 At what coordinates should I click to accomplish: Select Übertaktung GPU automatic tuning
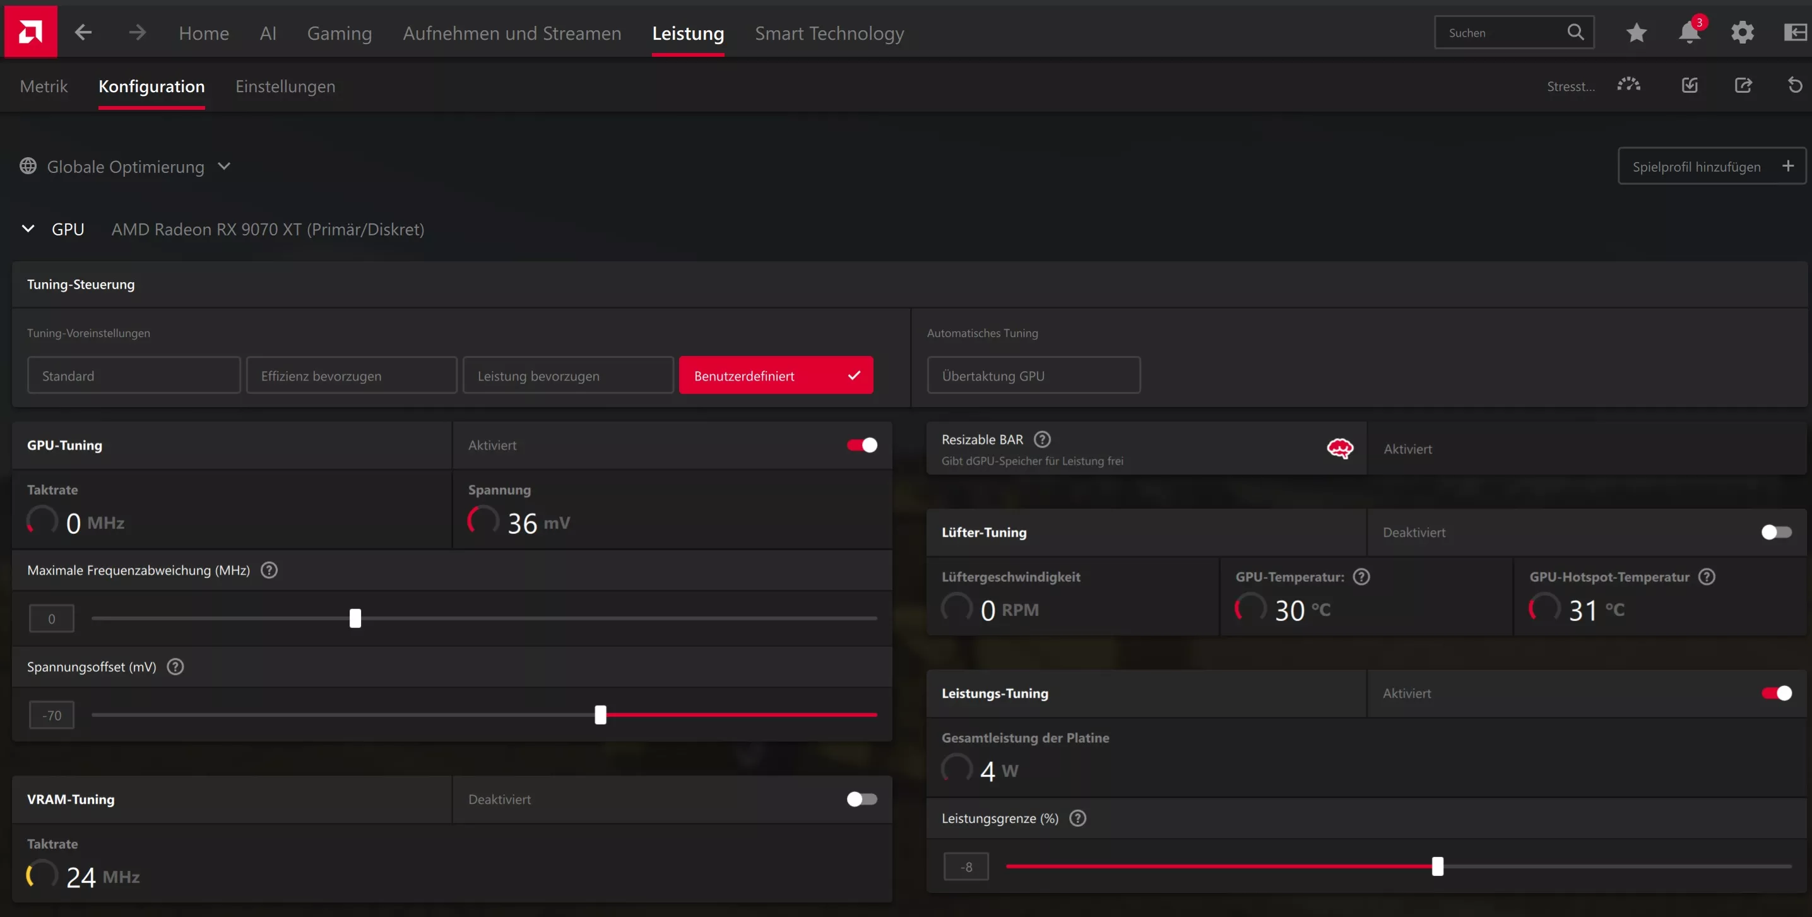pos(1033,376)
